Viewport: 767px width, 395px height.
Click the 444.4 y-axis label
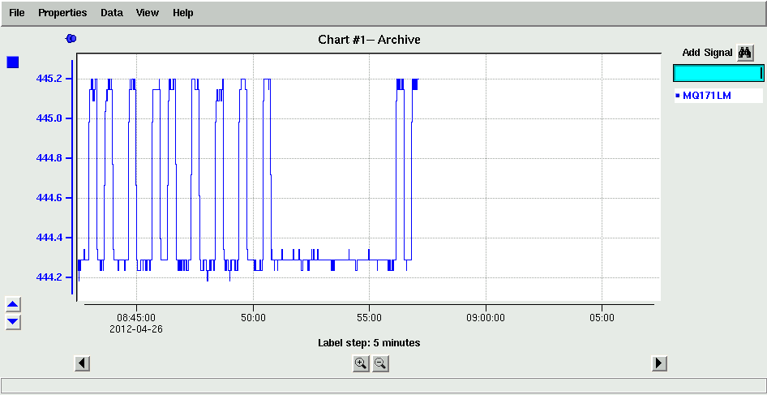click(x=50, y=238)
